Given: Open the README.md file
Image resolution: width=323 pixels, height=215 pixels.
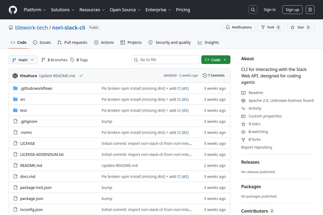Looking at the screenshot, I should pos(31,166).
